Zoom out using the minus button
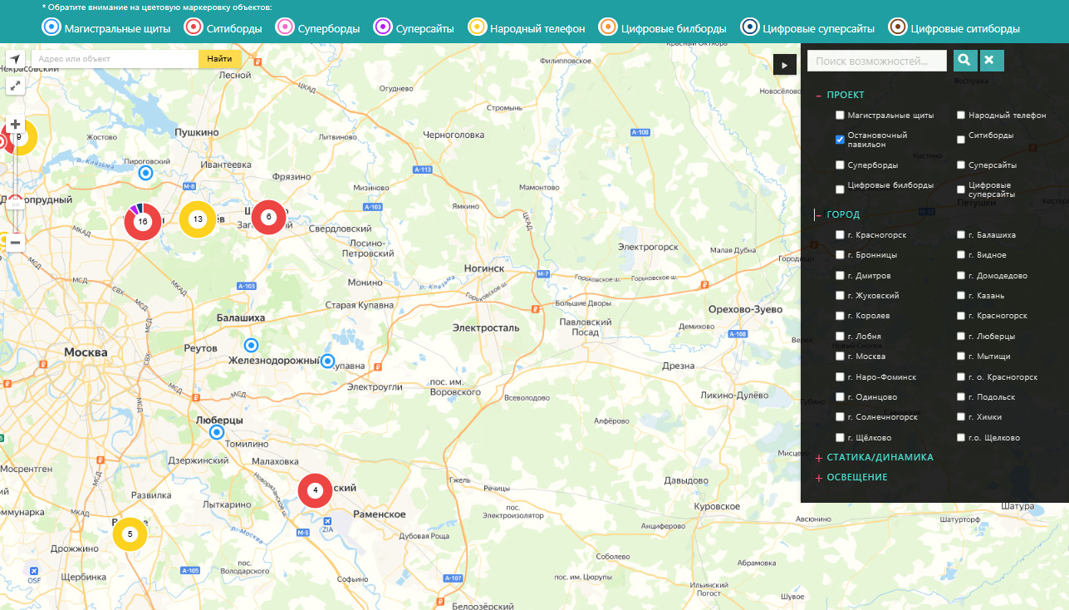Image resolution: width=1069 pixels, height=610 pixels. 15,242
